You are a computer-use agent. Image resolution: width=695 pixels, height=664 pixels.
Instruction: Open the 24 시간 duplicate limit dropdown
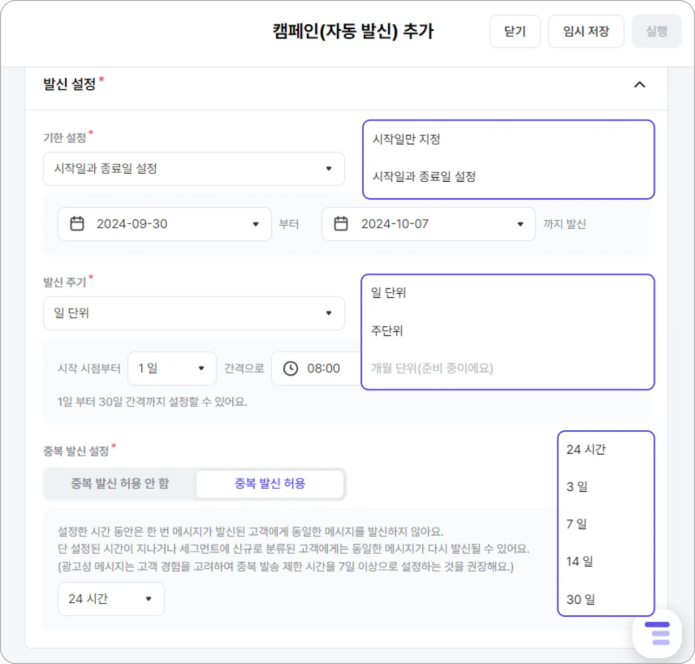click(x=111, y=599)
